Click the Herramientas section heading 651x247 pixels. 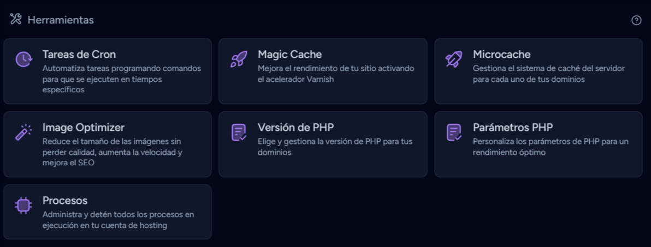61,20
